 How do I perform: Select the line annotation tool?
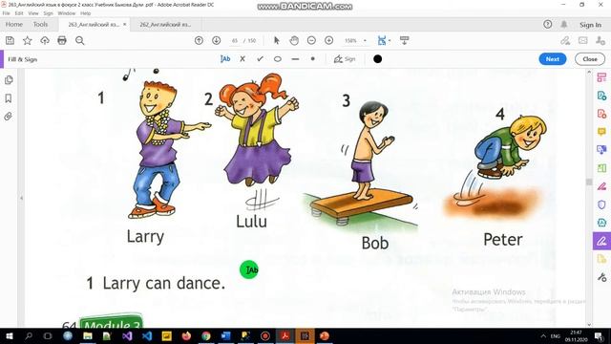(295, 59)
